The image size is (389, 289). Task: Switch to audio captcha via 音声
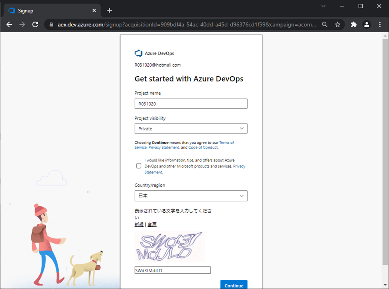coord(152,224)
